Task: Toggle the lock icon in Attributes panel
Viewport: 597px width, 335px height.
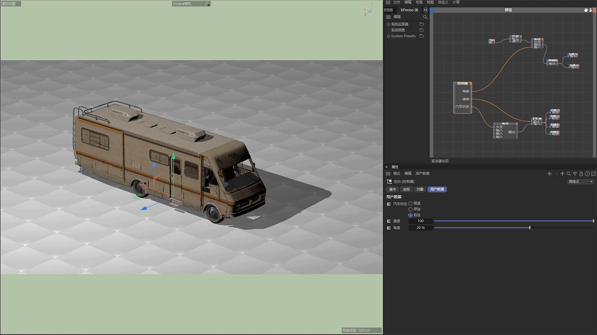Action: pyautogui.click(x=581, y=174)
